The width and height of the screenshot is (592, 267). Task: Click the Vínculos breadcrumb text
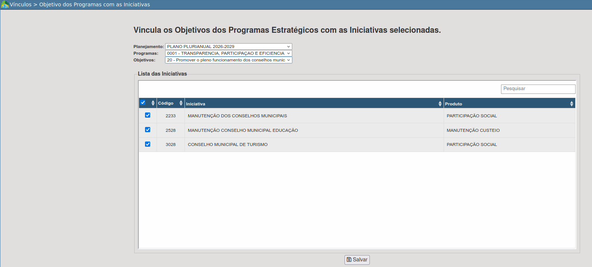pyautogui.click(x=21, y=4)
